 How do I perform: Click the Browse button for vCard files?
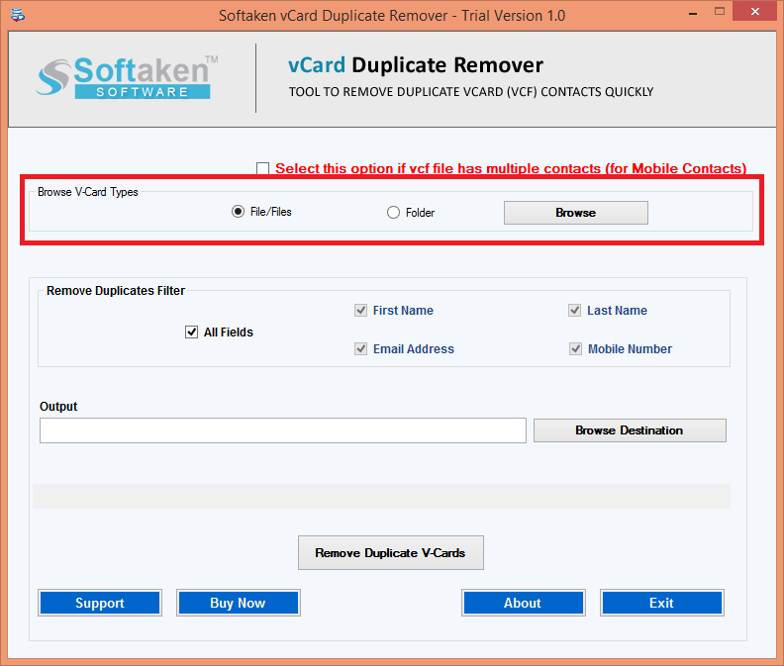coord(575,213)
